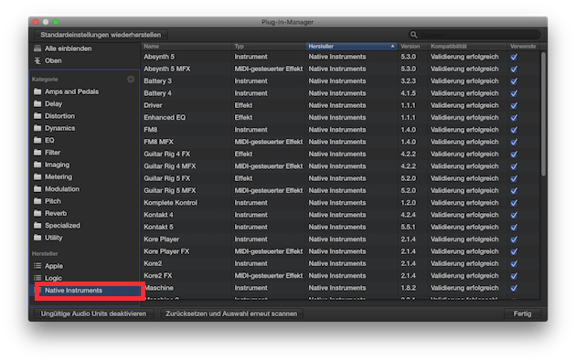This screenshot has width=576, height=362.
Task: Click the Alle einblenden icon
Action: (37, 48)
